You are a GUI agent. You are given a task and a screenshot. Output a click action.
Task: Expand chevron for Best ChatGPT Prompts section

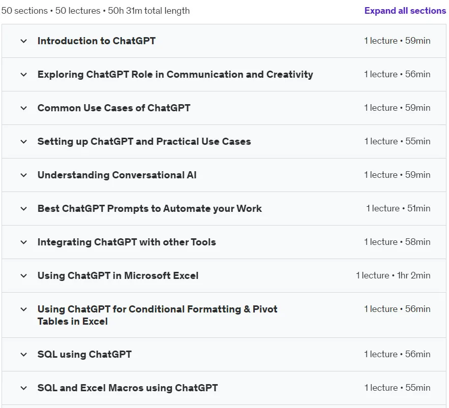click(x=24, y=209)
